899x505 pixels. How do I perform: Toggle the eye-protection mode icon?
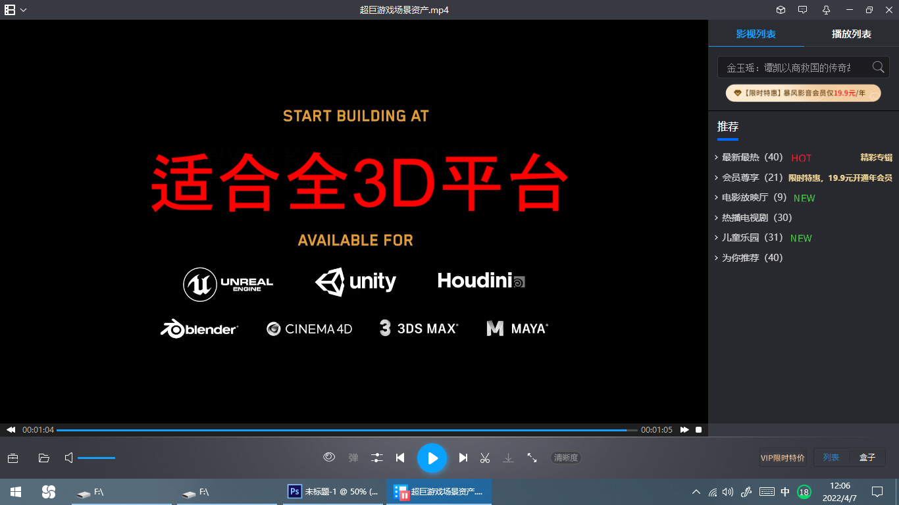328,458
